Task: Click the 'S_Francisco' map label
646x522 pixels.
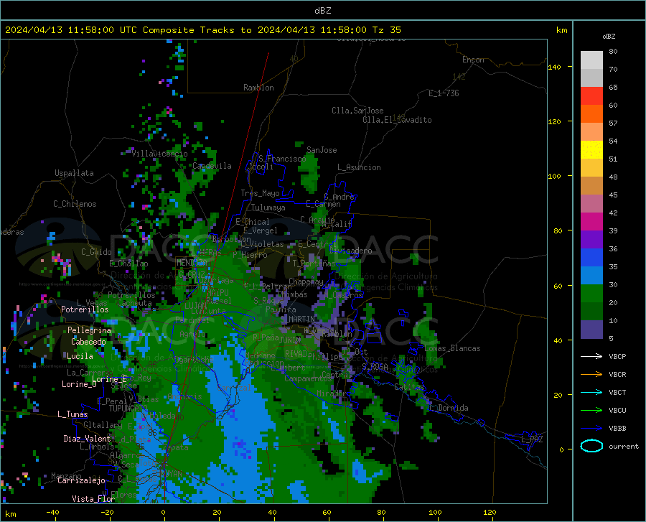Action: click(282, 159)
